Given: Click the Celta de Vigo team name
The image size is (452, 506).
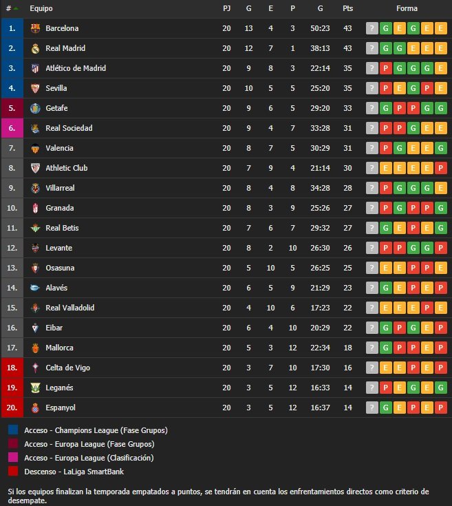Looking at the screenshot, I should click(x=67, y=368).
